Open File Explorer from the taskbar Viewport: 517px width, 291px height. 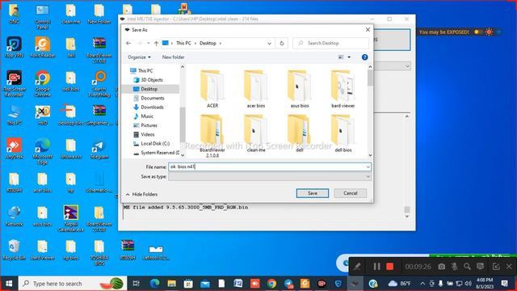(x=171, y=284)
